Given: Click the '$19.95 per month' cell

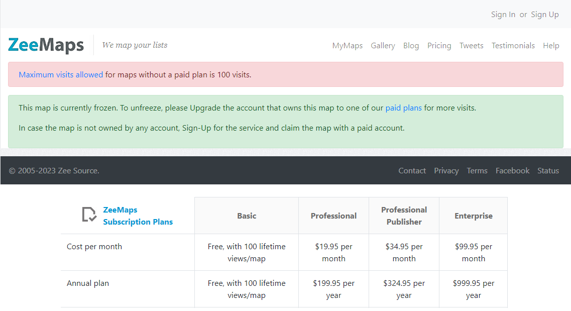Looking at the screenshot, I should 333,252.
